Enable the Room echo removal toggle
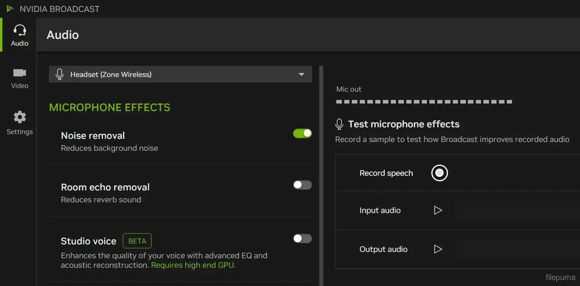Screen dimensions: 580x286 coord(303,185)
